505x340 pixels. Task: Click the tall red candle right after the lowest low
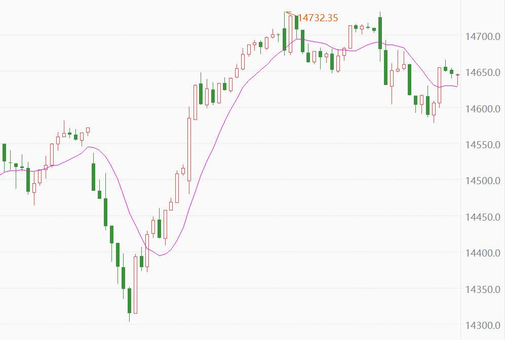135,284
